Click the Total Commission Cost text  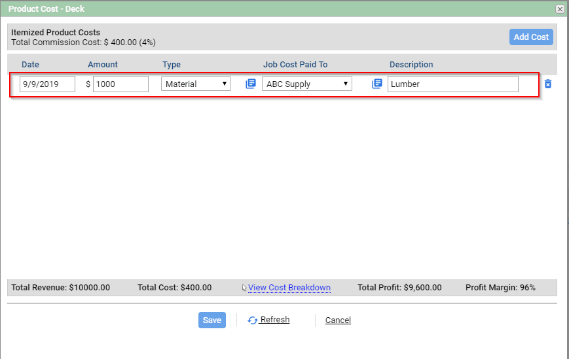tap(83, 43)
